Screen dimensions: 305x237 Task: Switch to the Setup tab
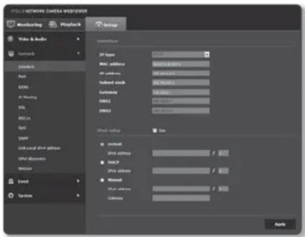coord(106,25)
